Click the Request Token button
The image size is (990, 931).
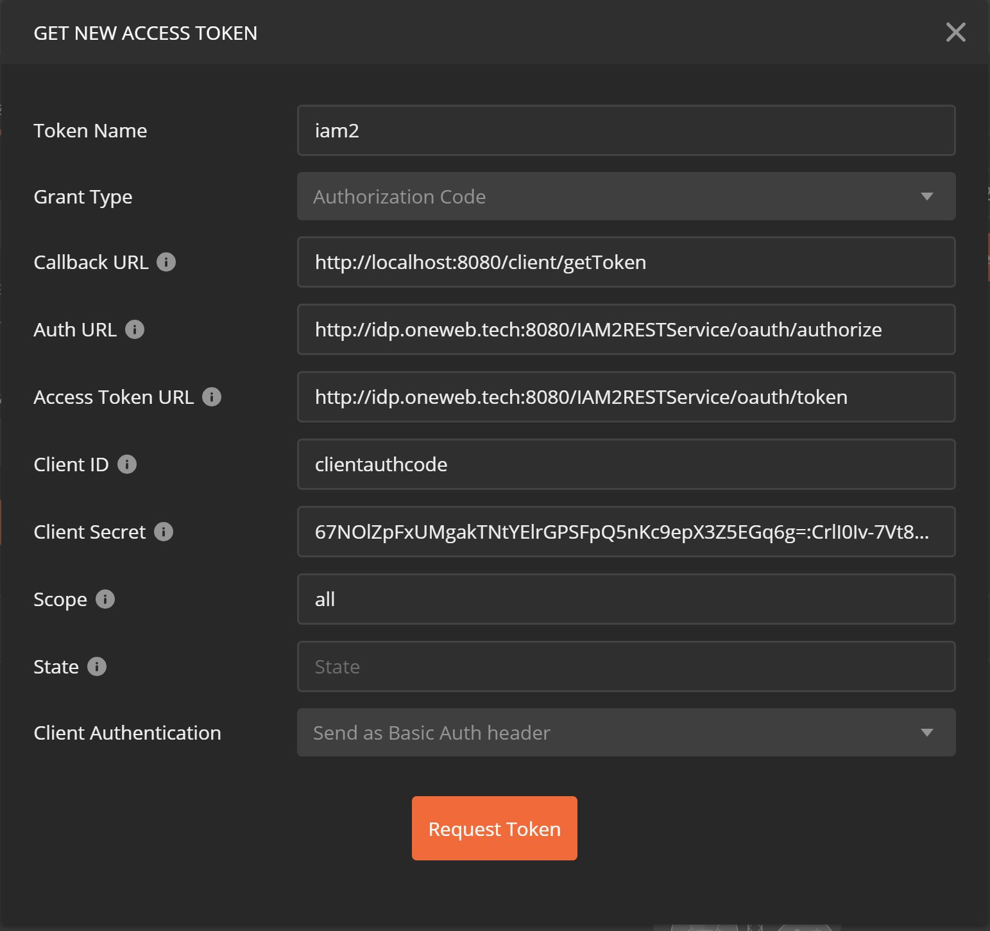(x=495, y=828)
